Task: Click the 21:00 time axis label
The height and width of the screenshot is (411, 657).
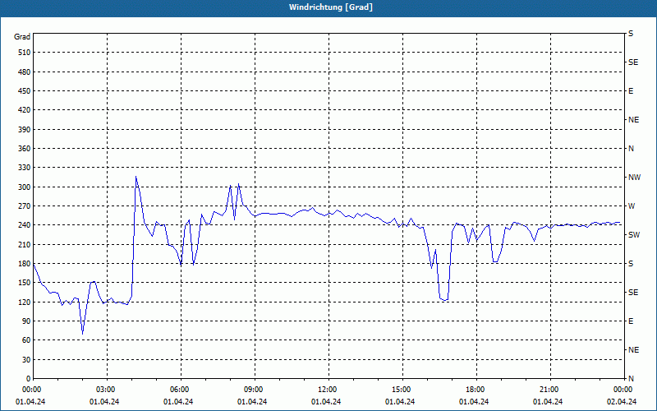Action: 549,390
